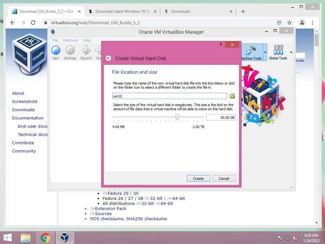This screenshot has height=244, width=325.
Task: Click Technical docs link
Action: pyautogui.click(x=33, y=134)
